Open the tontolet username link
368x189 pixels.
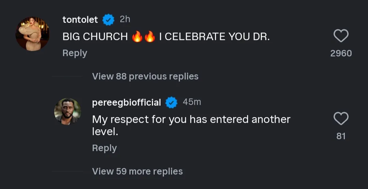[80, 20]
